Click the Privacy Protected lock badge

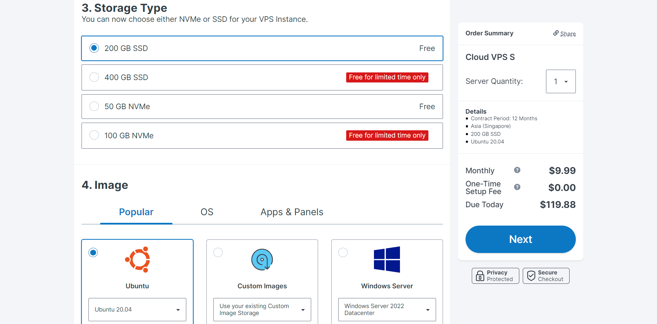495,276
